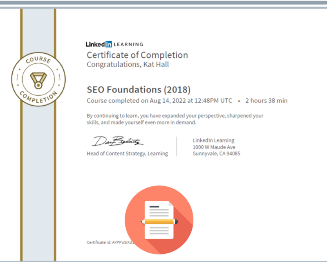327x262 pixels.
Task: Click the text Congratulations, Kat Hall
Action: pos(128,64)
